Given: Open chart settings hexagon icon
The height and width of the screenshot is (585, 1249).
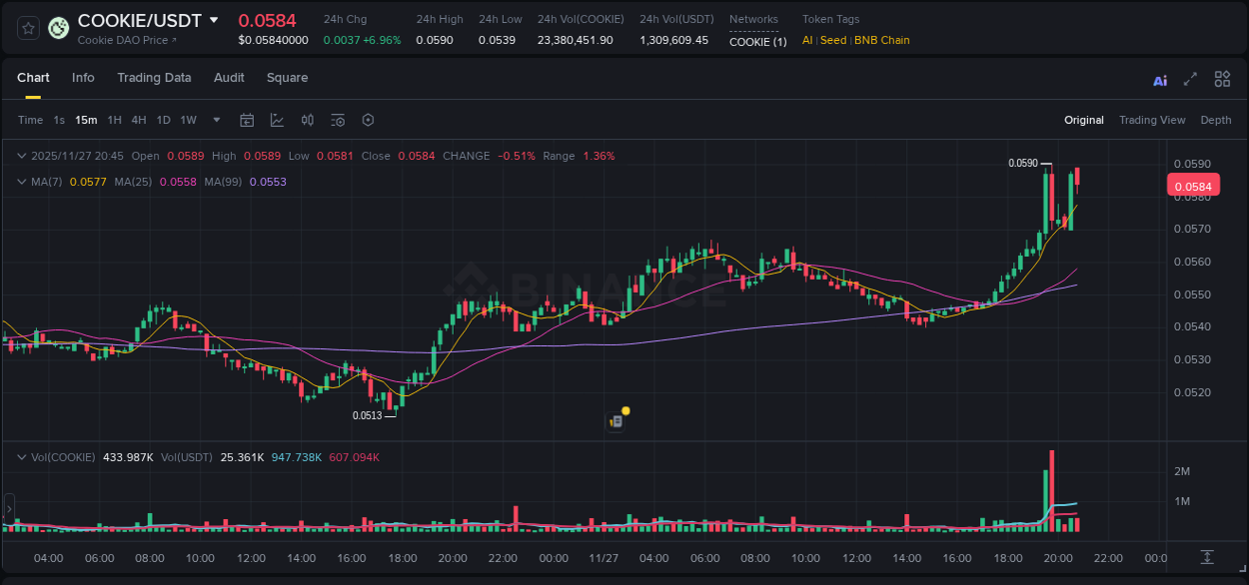Looking at the screenshot, I should click(368, 120).
